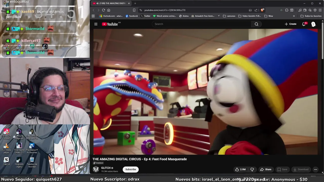Click inside the YouTube search field
This screenshot has width=324, height=182.
pyautogui.click(x=201, y=24)
